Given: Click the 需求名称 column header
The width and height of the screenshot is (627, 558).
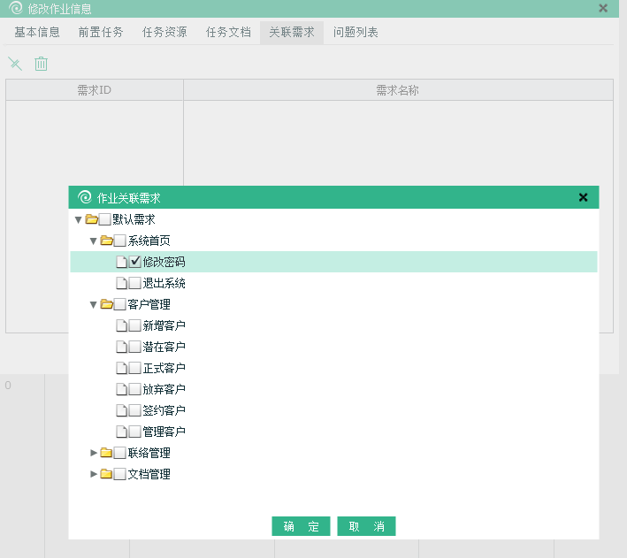Looking at the screenshot, I should click(x=397, y=90).
